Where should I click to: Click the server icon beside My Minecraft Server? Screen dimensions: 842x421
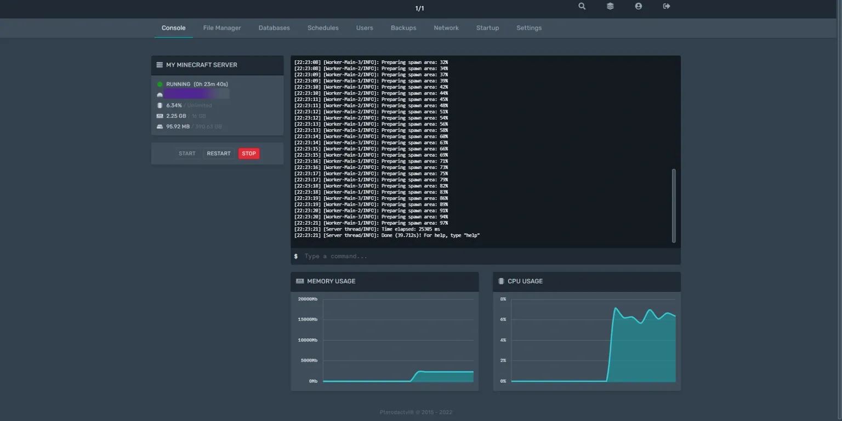tap(160, 65)
